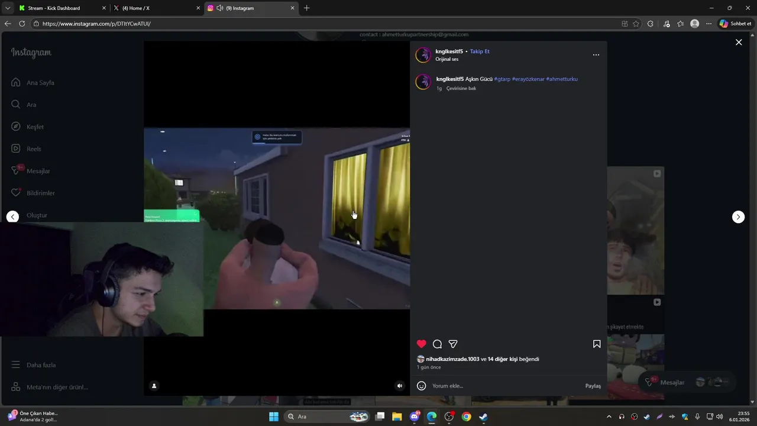Focus the Yorum ekle comment field
Viewport: 757px width, 426px height.
tap(506, 386)
